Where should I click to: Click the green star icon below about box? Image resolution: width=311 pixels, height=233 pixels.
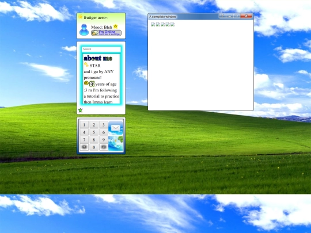click(80, 110)
